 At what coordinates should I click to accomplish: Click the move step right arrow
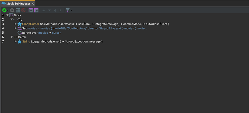coord(61,10)
